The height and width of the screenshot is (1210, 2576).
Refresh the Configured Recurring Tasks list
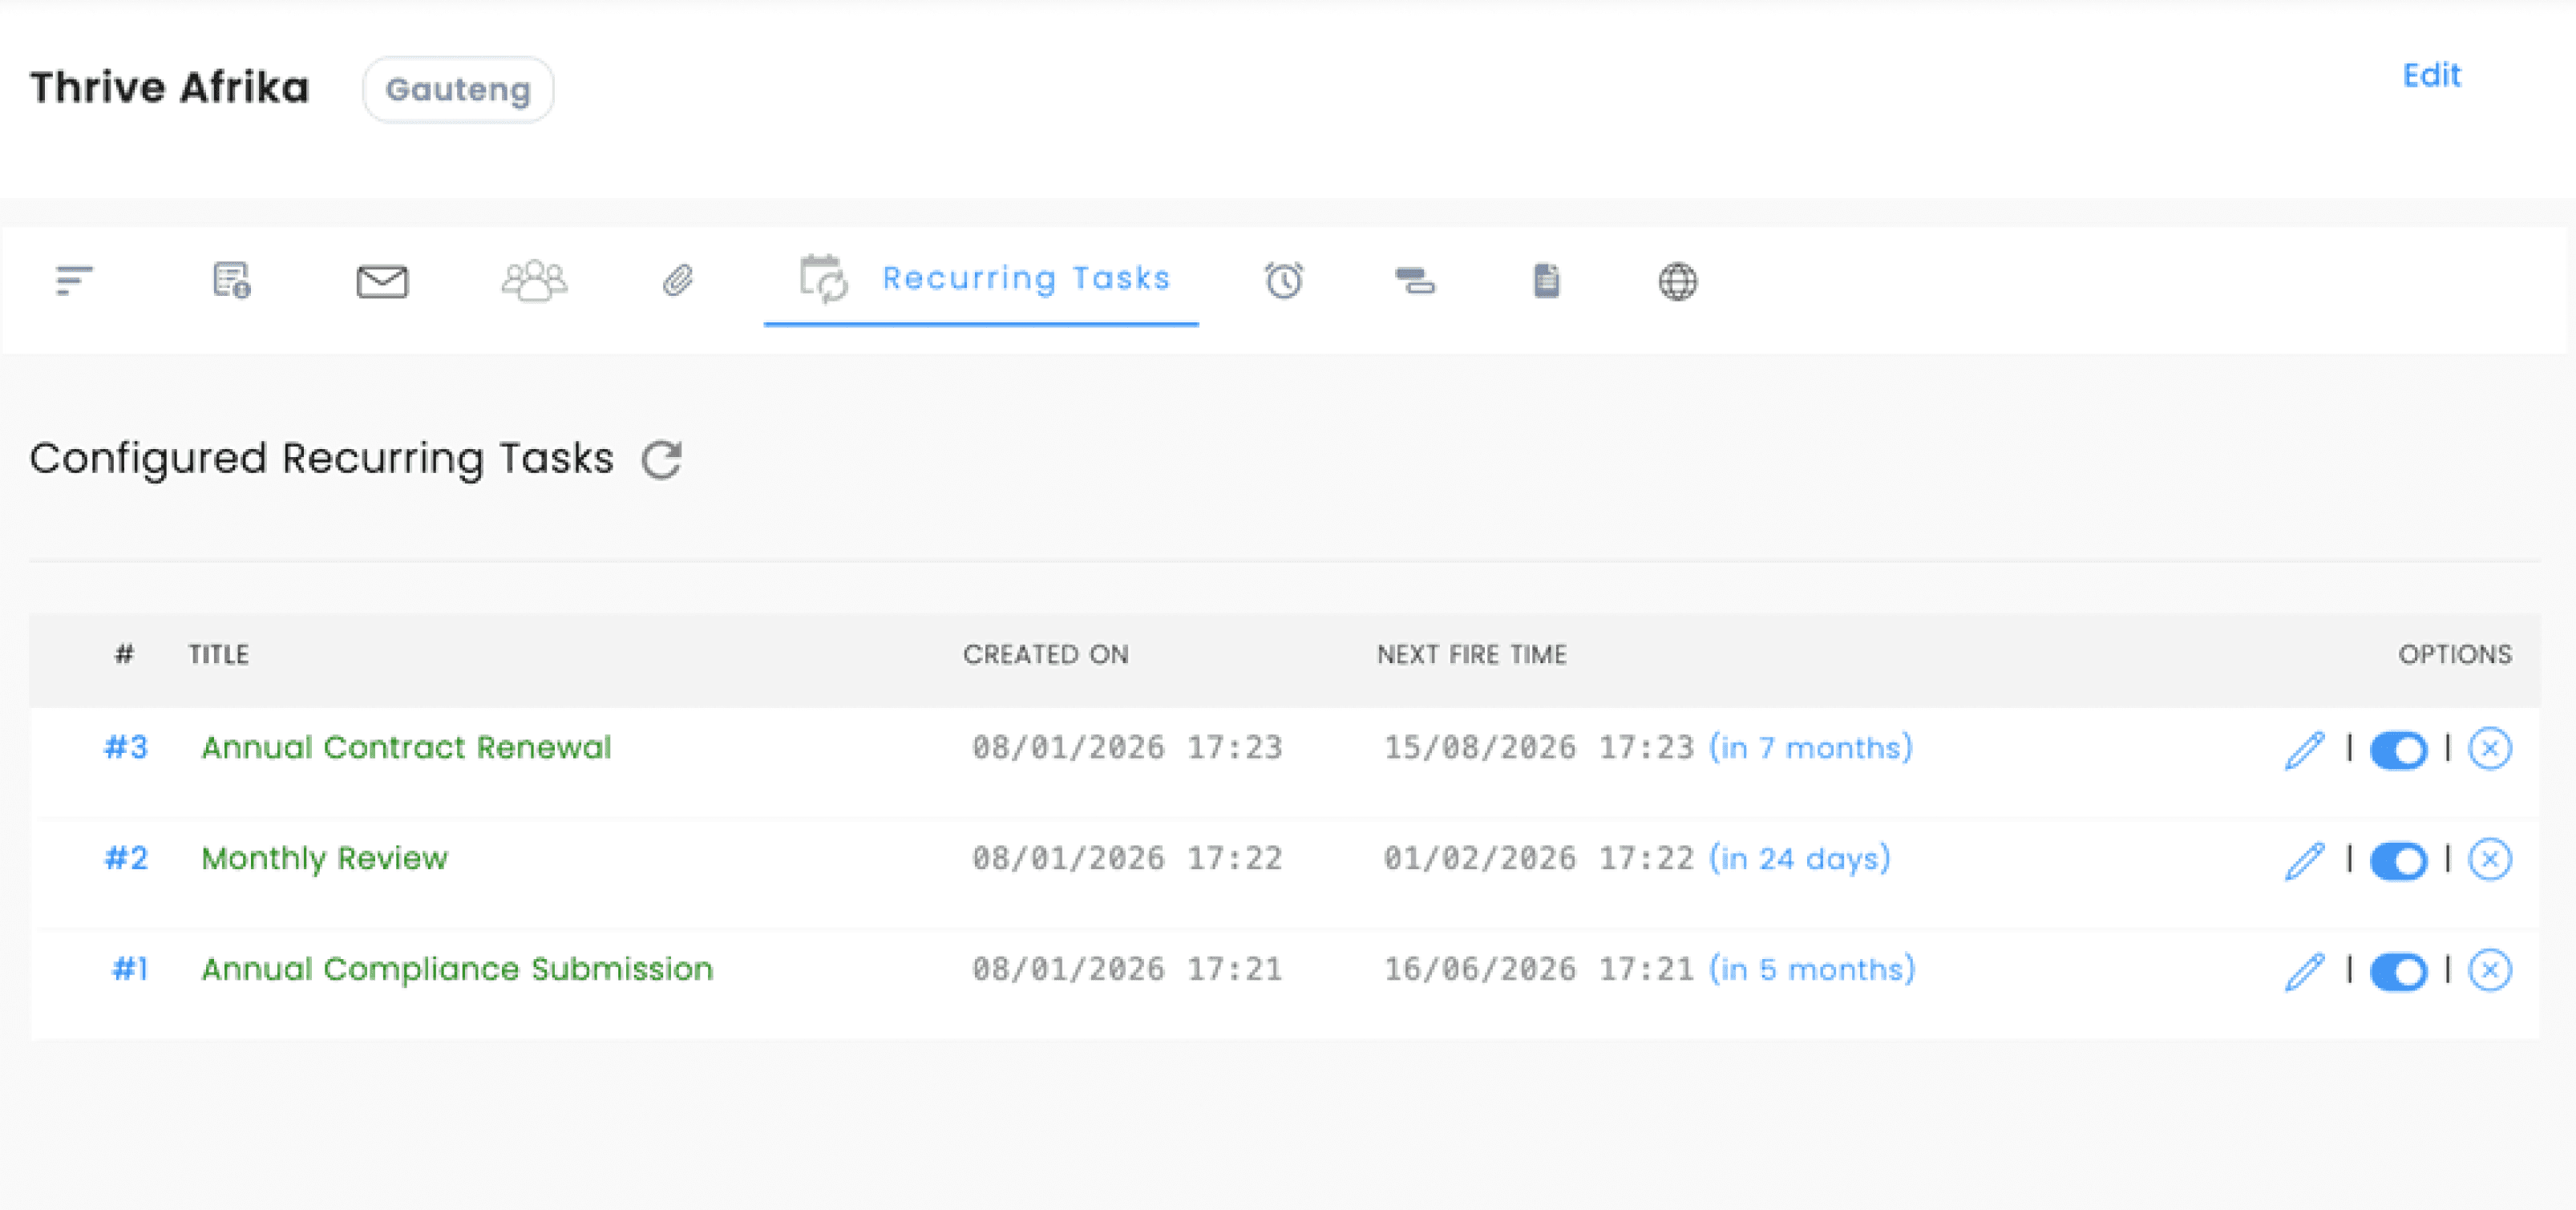661,460
